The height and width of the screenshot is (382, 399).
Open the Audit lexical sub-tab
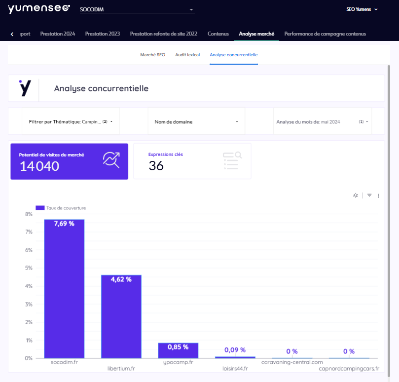(187, 55)
